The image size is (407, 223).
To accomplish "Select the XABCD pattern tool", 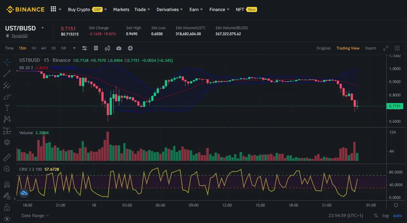I will (7, 119).
